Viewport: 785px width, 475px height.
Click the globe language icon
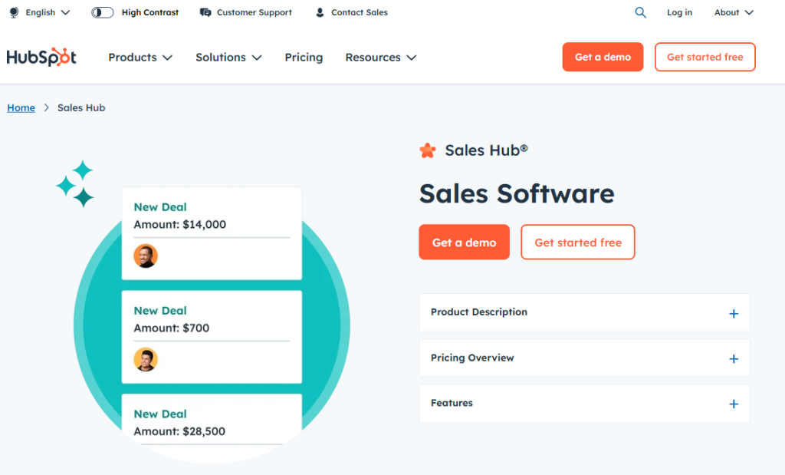click(14, 12)
